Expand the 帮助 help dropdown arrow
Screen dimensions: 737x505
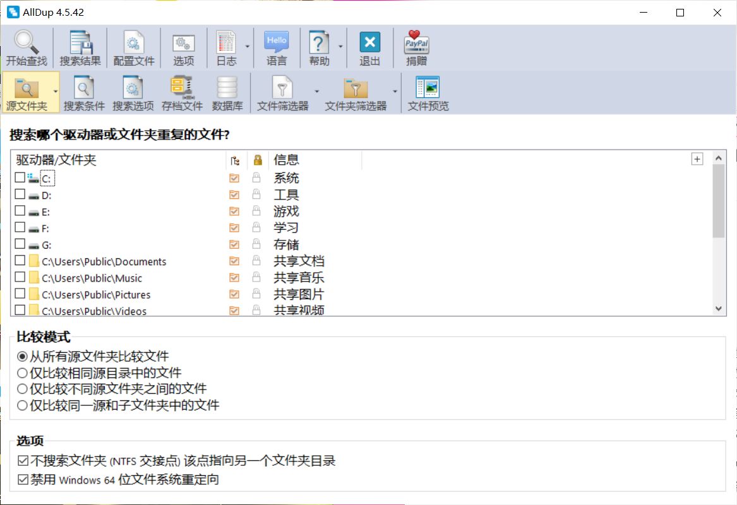tap(341, 47)
